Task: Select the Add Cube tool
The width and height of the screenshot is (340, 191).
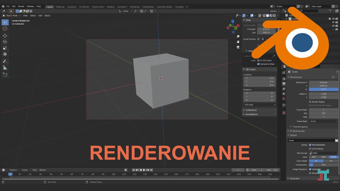Action: (5, 75)
